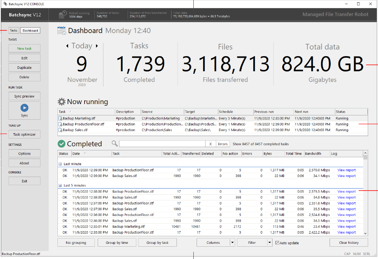Collapse the Last minute group
The image size is (378, 259).
pyautogui.click(x=60, y=164)
